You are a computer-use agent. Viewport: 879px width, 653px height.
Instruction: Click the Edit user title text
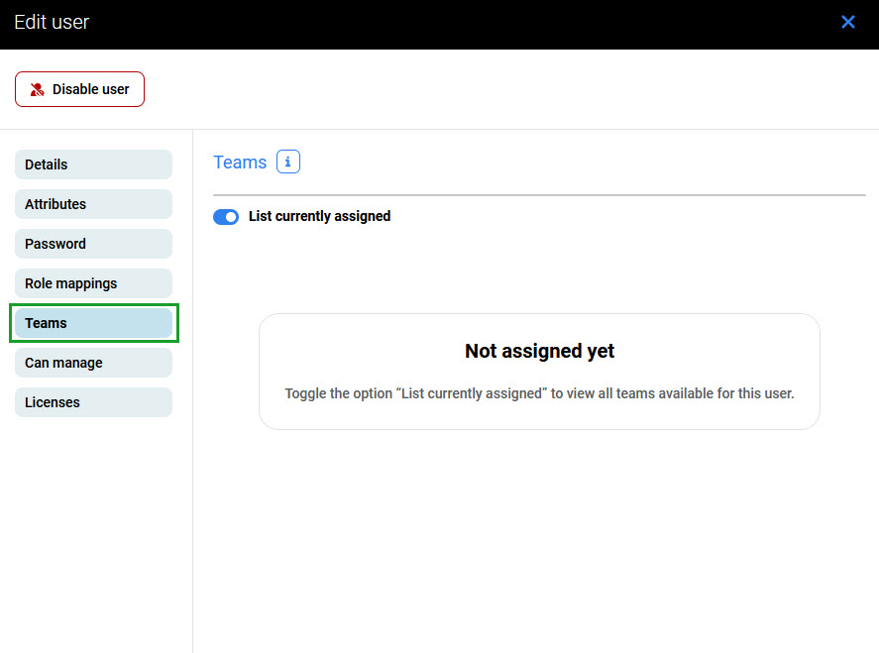[52, 22]
